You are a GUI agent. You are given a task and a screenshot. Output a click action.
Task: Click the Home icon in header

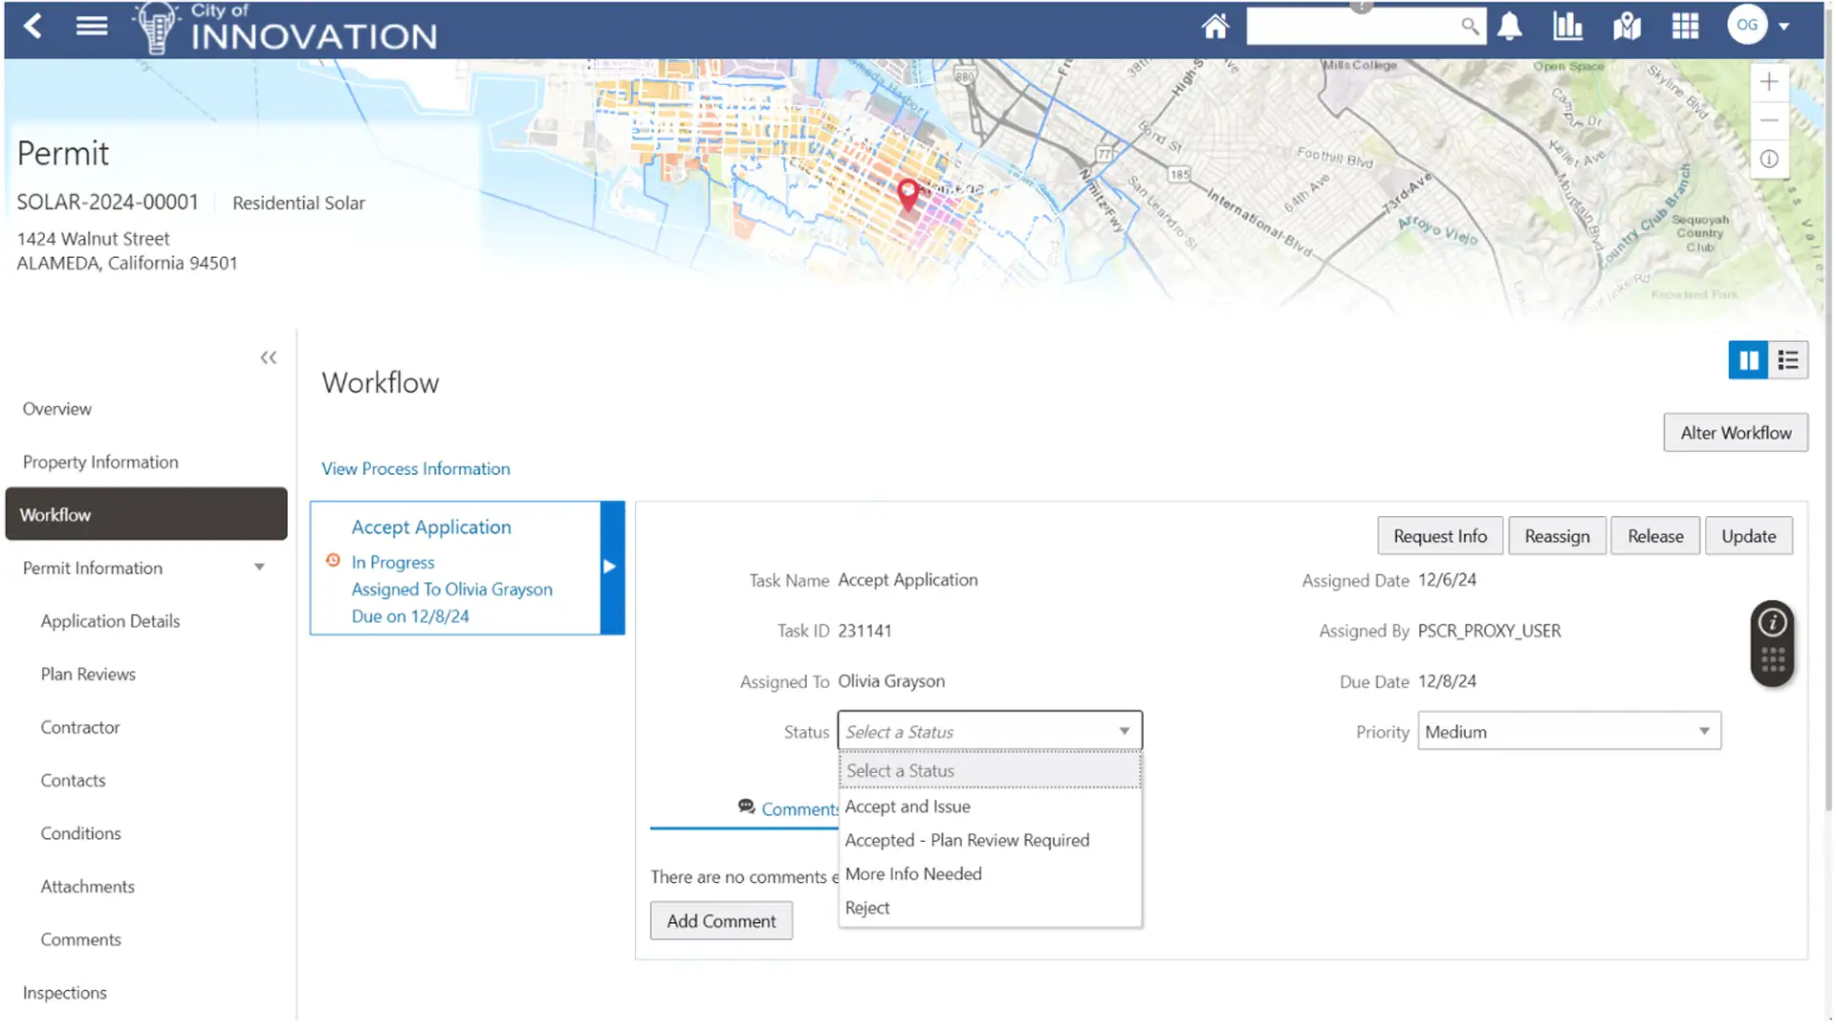click(x=1214, y=26)
